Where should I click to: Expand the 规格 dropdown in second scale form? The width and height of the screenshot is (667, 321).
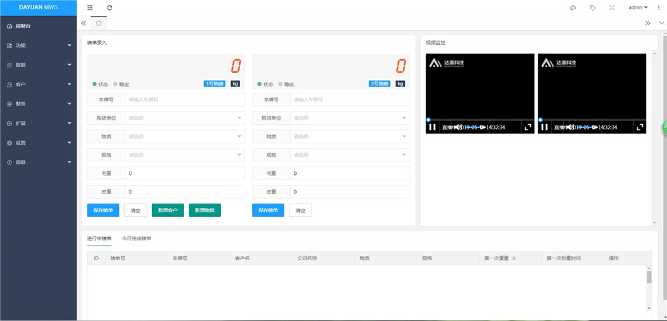click(x=350, y=155)
